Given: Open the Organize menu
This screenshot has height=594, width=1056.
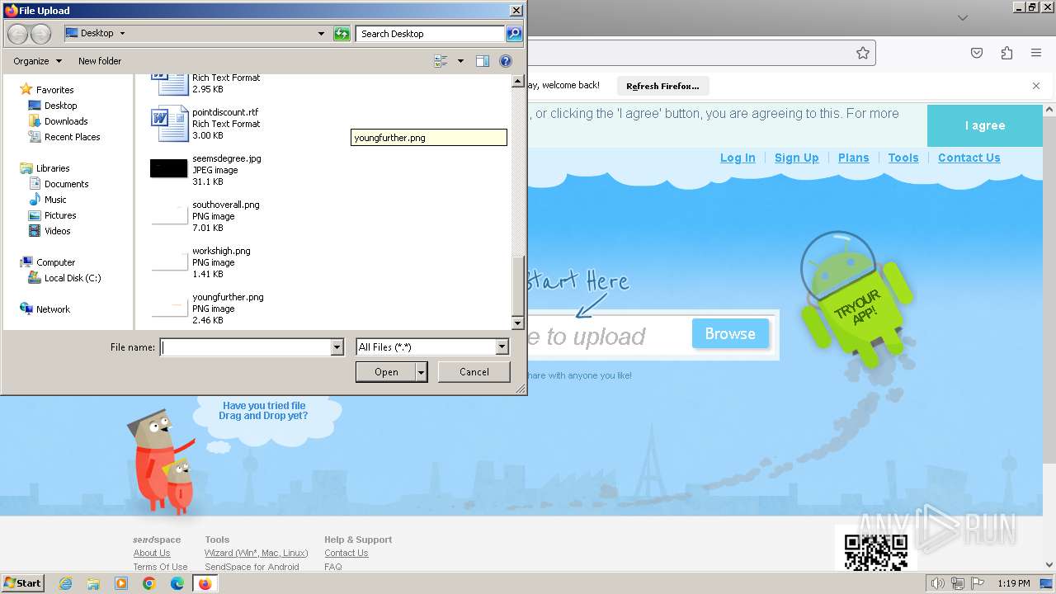Looking at the screenshot, I should click(37, 61).
